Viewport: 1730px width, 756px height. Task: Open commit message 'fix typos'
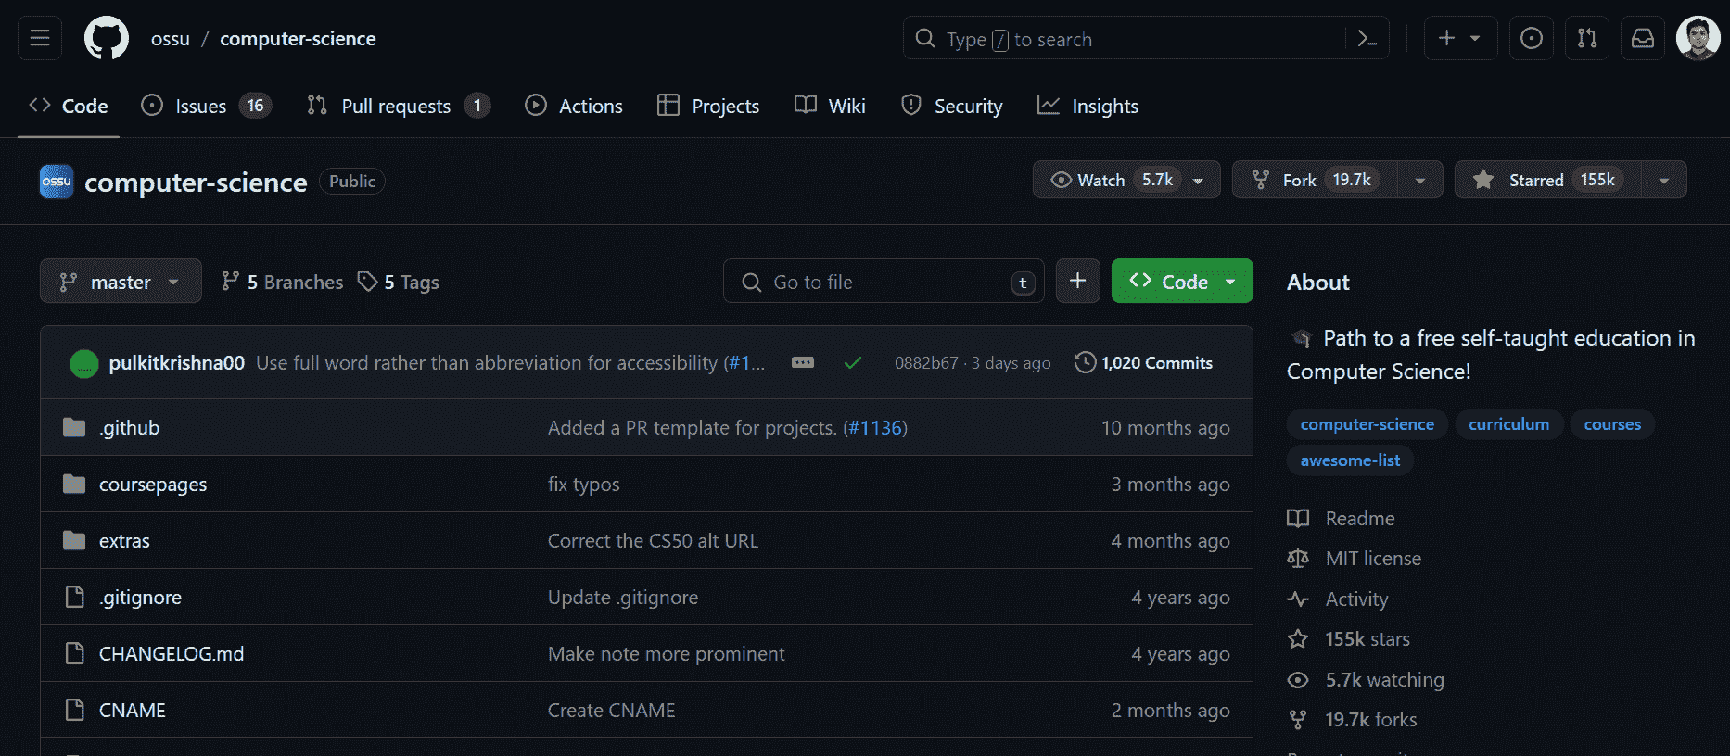point(583,484)
